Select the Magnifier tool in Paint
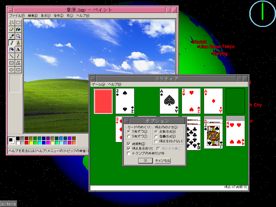The height and width of the screenshot is (207, 276). pos(18,36)
